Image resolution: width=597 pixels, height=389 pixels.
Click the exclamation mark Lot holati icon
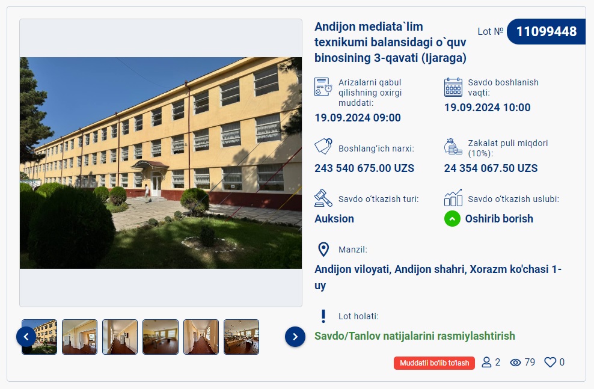pos(323,316)
